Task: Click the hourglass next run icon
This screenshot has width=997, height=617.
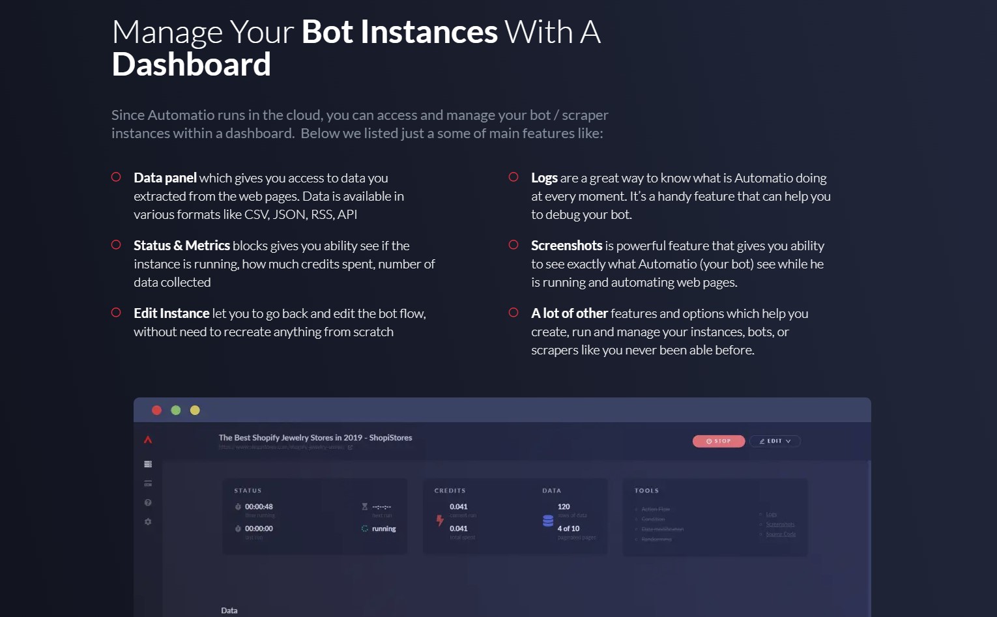Action: coord(365,506)
